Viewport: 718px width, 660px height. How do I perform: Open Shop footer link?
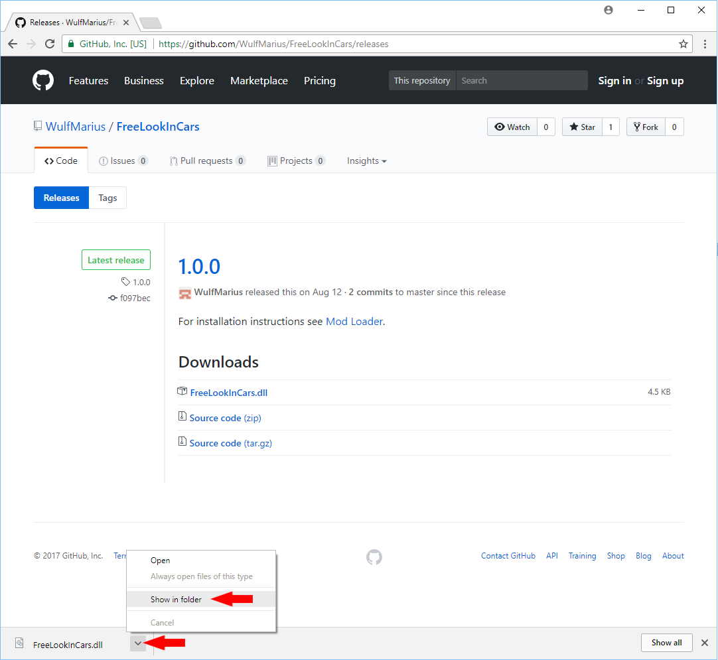615,556
